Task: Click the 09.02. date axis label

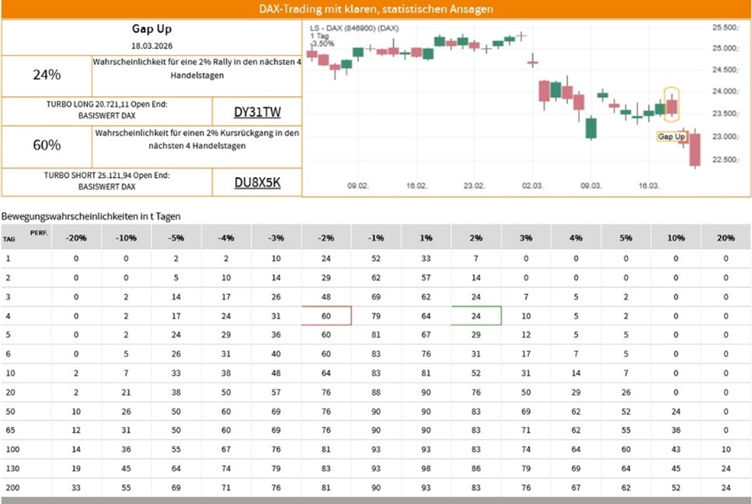Action: [x=358, y=186]
